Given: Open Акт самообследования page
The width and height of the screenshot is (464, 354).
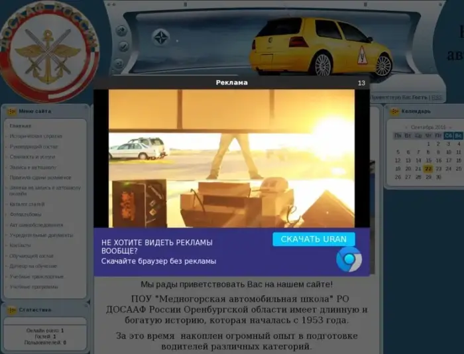Looking at the screenshot, I should coord(36,225).
